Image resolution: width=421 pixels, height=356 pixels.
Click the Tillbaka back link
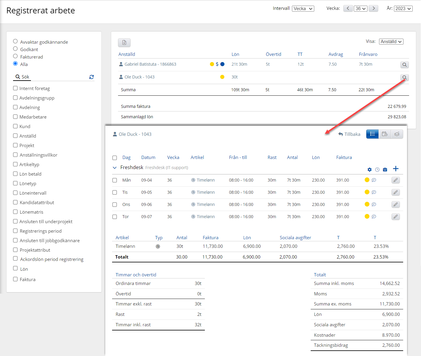349,134
